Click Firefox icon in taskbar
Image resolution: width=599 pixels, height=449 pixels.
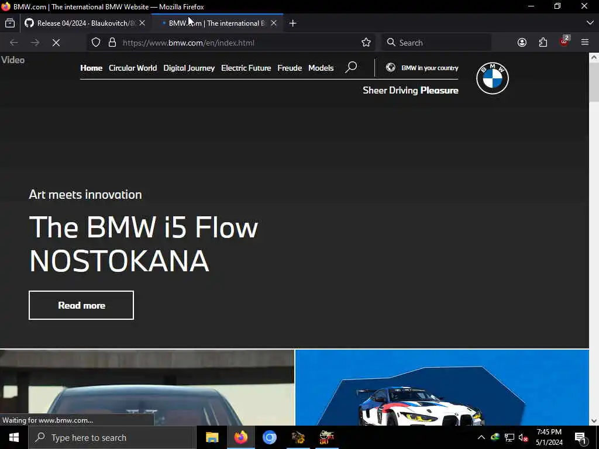240,437
